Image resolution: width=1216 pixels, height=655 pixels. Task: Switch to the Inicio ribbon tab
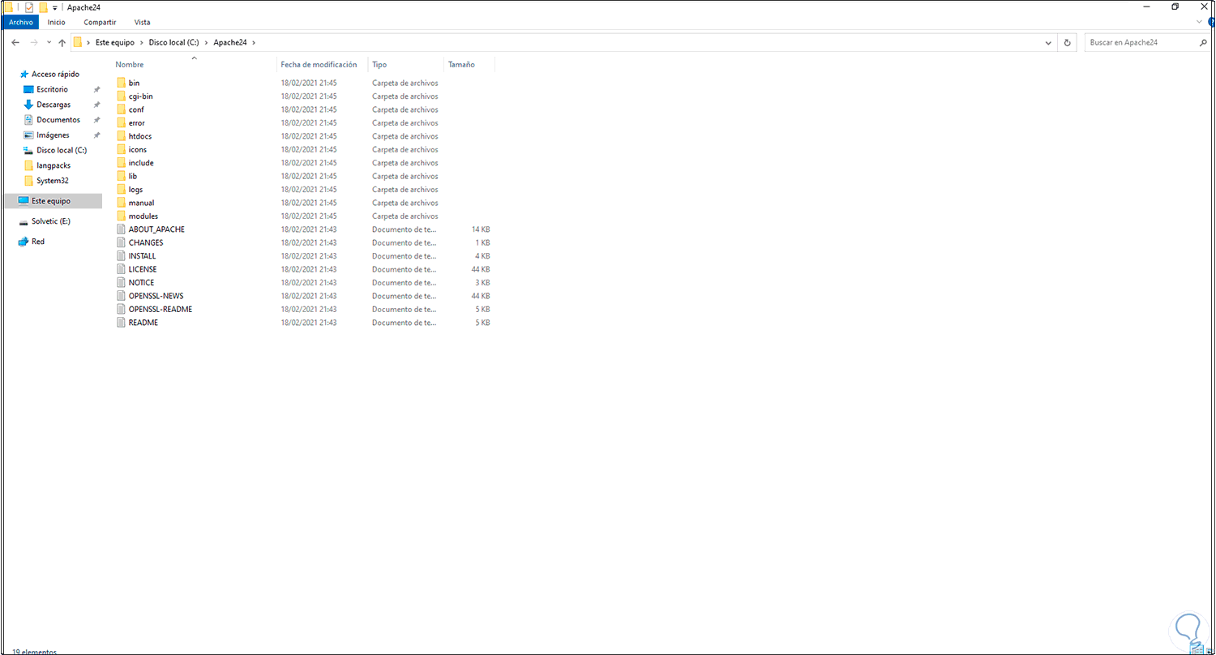[57, 22]
